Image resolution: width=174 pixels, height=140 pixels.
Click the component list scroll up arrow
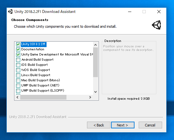[95, 45]
